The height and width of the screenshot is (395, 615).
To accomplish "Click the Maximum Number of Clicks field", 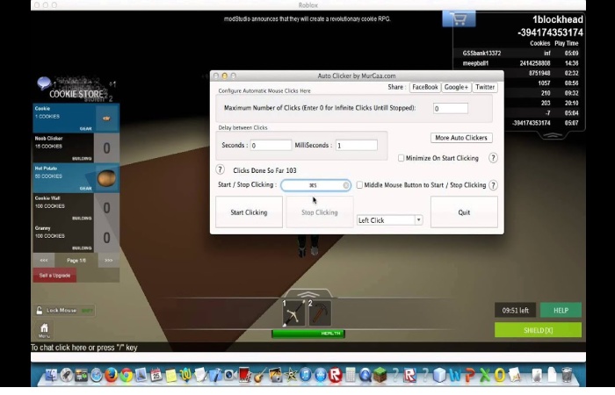I will pyautogui.click(x=450, y=109).
